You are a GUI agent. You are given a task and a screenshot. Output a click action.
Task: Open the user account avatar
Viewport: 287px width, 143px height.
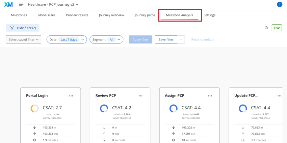tap(280, 5)
